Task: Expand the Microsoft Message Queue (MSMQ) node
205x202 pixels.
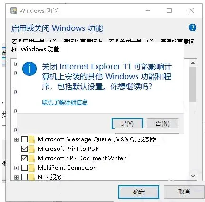Action: (16, 139)
